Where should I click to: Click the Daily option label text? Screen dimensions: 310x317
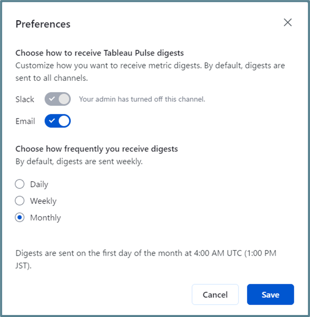pos(39,185)
